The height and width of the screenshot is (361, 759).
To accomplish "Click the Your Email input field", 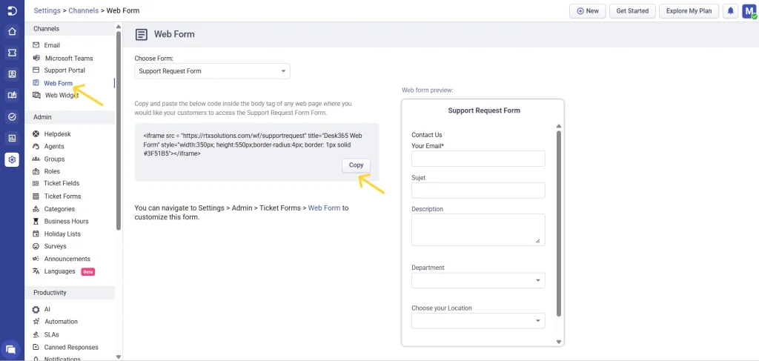I will (x=478, y=159).
